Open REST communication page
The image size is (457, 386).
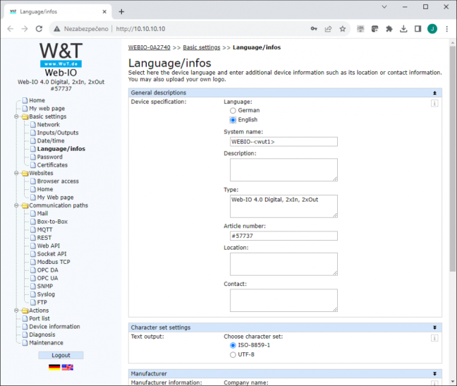tap(44, 238)
